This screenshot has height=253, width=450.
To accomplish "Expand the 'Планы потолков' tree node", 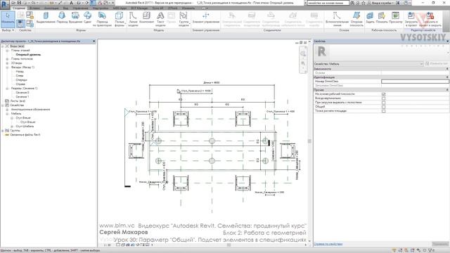I will point(7,59).
